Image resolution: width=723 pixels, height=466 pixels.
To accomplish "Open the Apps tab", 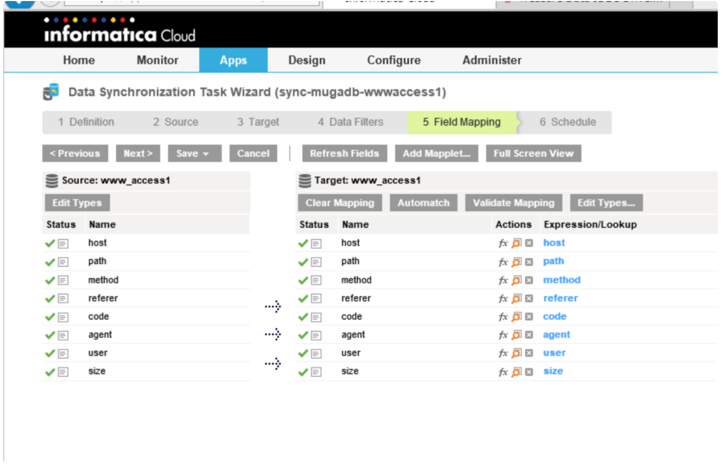I will click(x=233, y=60).
